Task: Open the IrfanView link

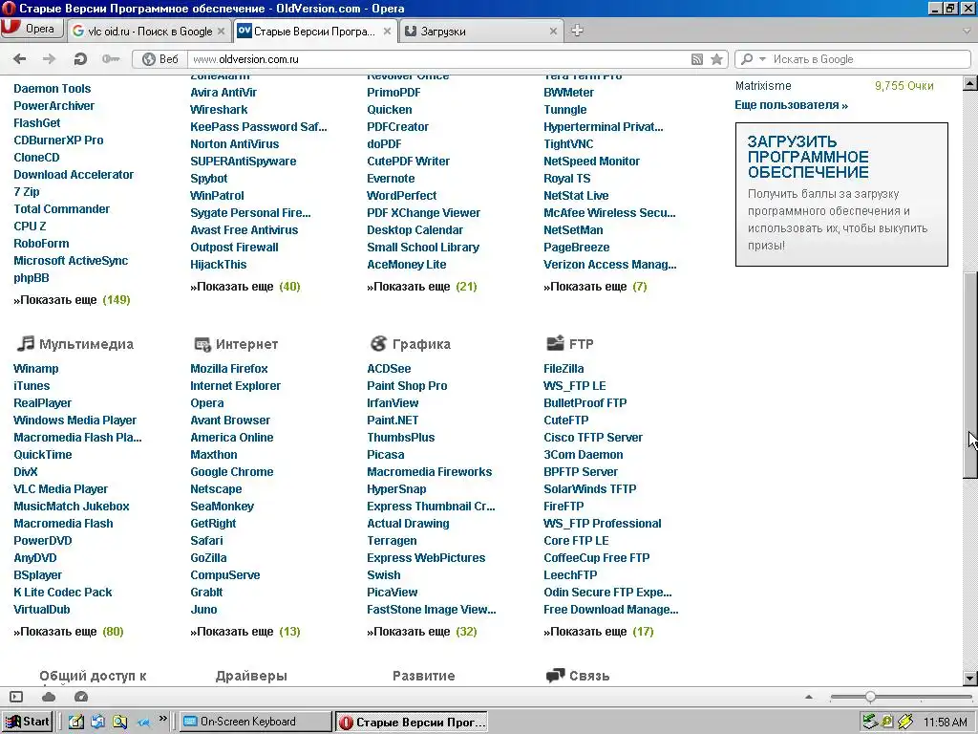Action: tap(393, 402)
